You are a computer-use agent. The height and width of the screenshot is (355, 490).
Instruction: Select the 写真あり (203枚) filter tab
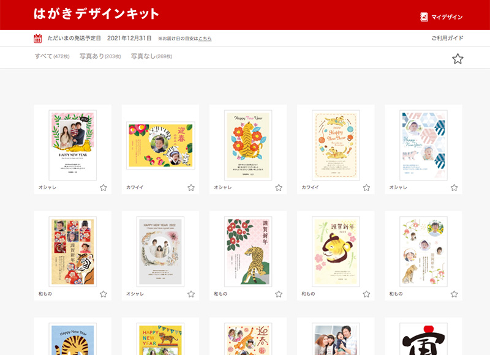(100, 56)
